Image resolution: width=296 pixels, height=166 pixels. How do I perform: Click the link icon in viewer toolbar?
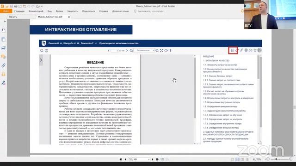237,50
